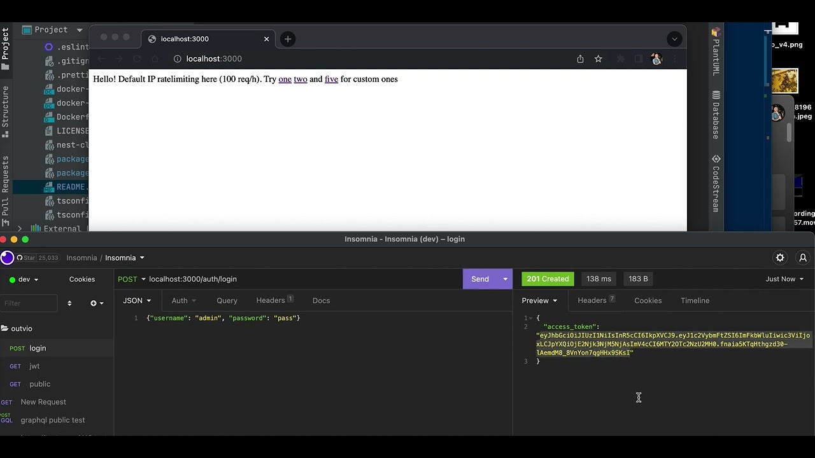Switch to the Query request tab
The width and height of the screenshot is (815, 458).
click(227, 300)
